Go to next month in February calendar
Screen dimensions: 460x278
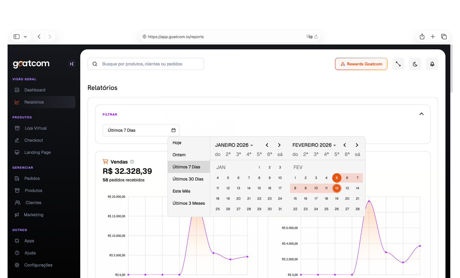tap(357, 145)
